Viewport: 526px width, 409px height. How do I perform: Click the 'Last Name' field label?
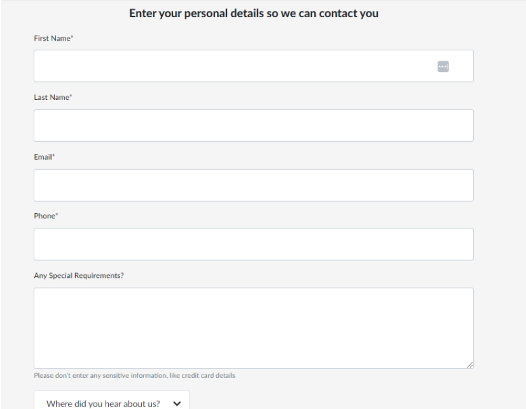(52, 97)
